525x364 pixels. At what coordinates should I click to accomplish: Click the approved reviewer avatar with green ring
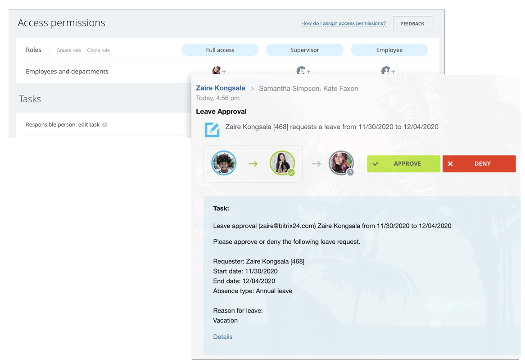282,163
